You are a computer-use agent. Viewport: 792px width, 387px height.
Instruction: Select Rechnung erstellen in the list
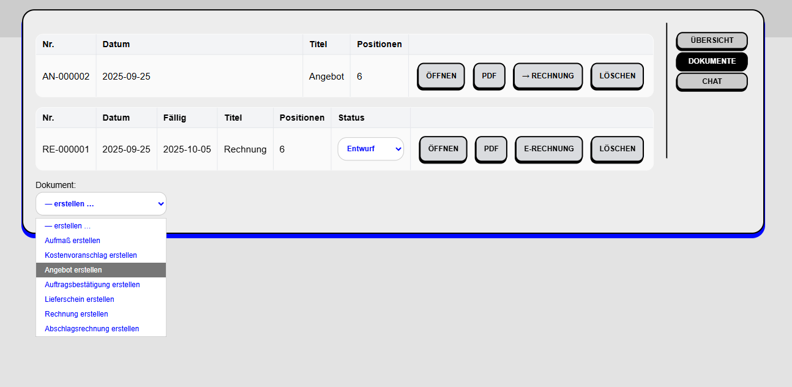point(77,314)
